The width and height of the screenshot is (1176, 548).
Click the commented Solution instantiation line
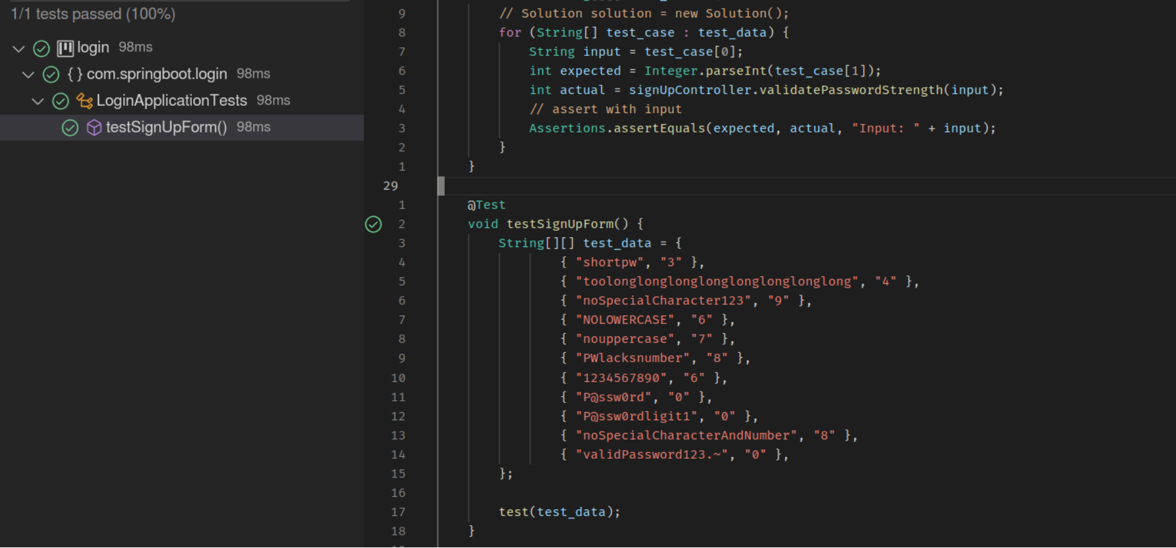(644, 13)
